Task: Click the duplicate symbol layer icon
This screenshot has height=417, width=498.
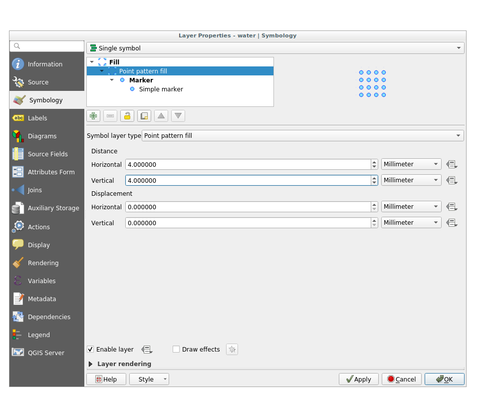Action: [144, 116]
